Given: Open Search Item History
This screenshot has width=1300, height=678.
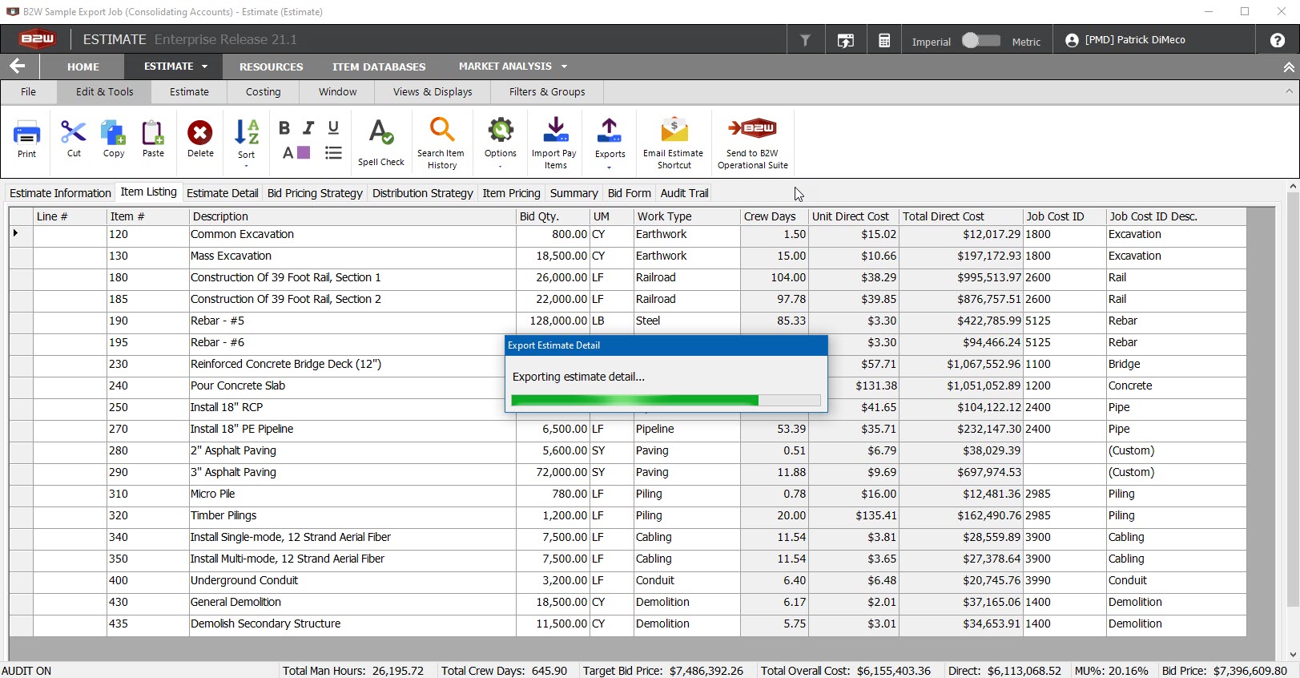Looking at the screenshot, I should (441, 143).
